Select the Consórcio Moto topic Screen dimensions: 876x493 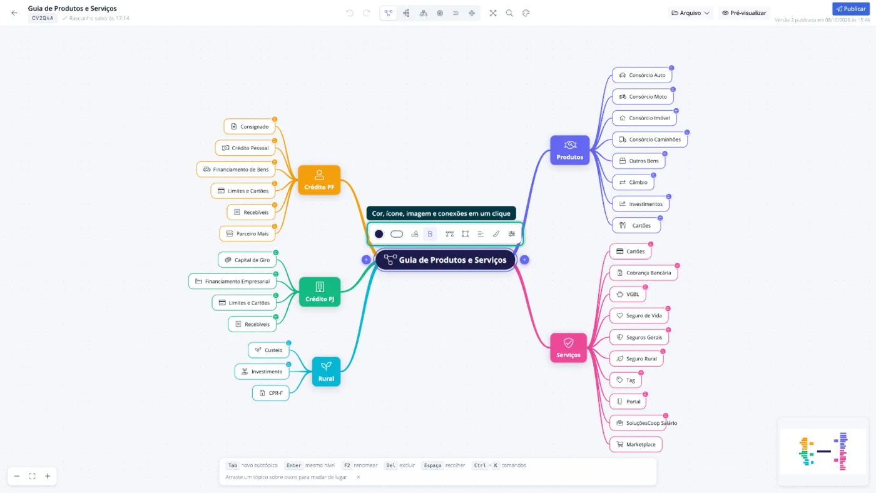(643, 96)
